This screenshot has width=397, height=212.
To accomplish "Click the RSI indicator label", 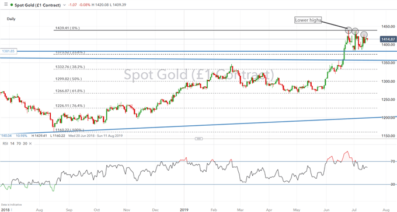I will click(x=5, y=143).
